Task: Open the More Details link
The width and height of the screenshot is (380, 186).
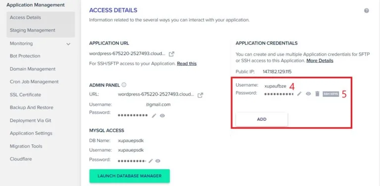Action: coord(320,60)
